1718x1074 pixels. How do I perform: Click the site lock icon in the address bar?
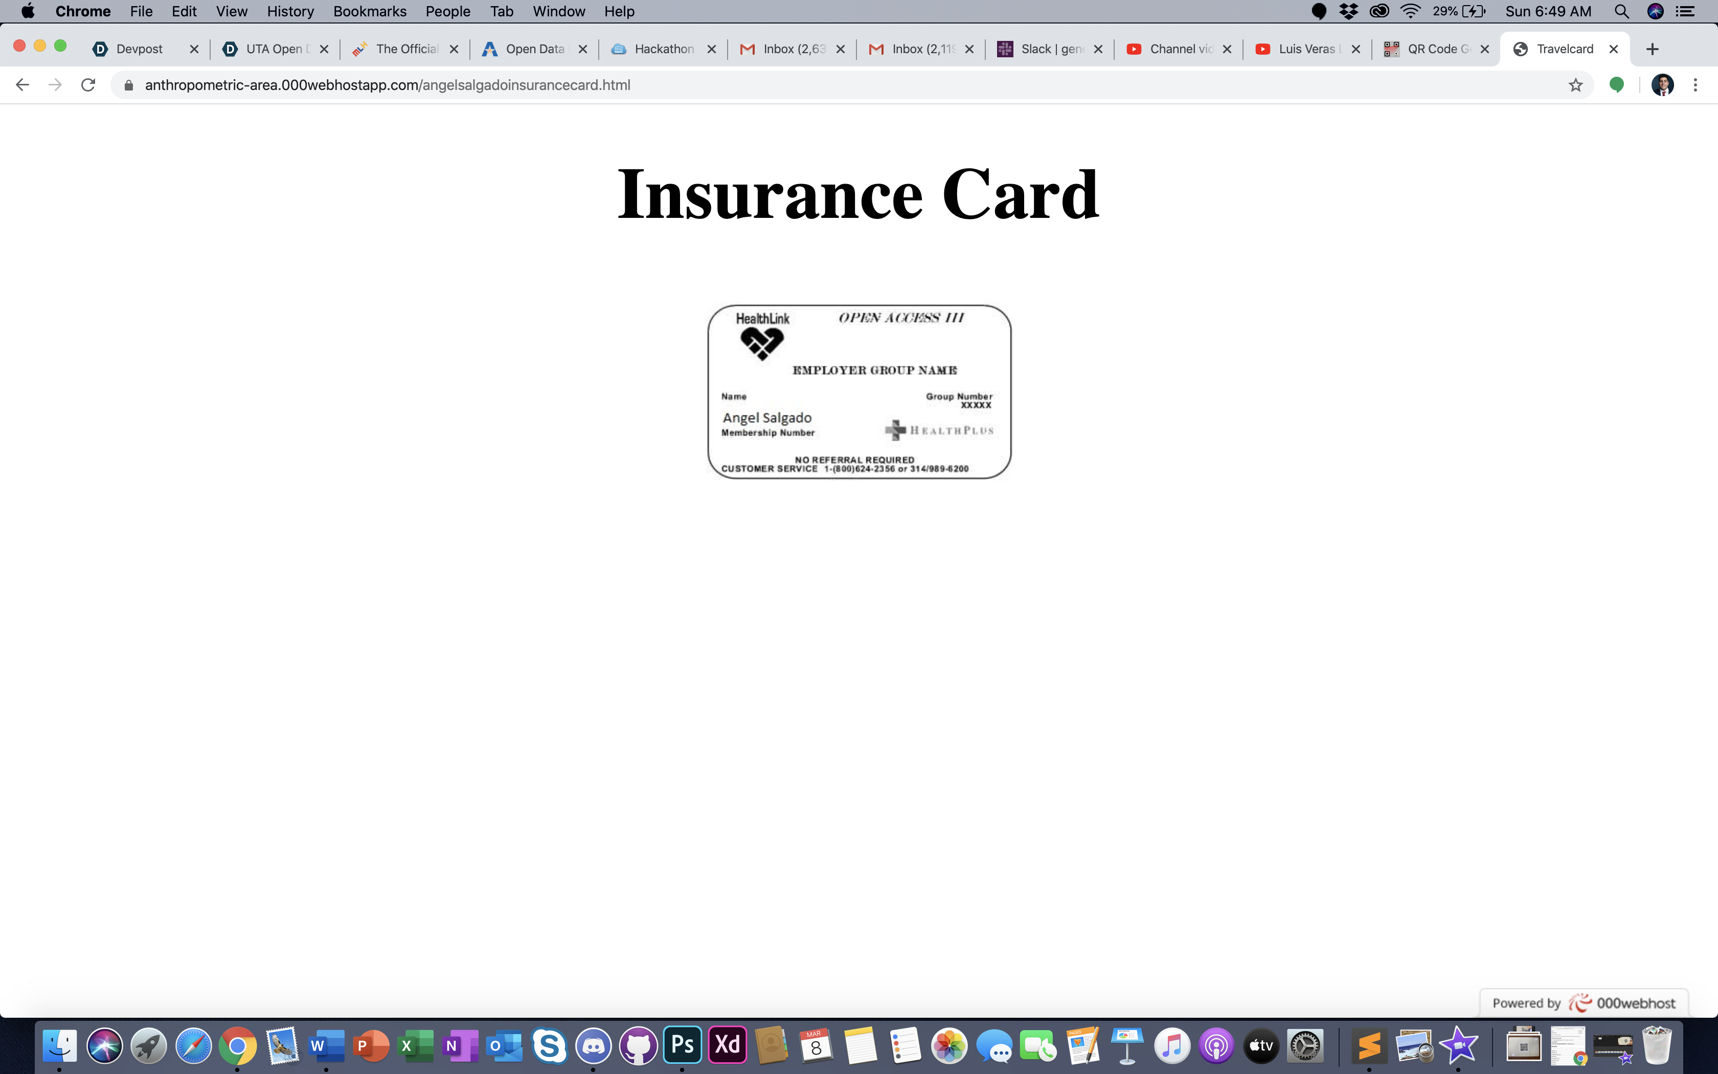128,85
